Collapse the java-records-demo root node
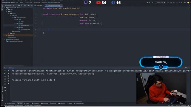 (5, 8)
